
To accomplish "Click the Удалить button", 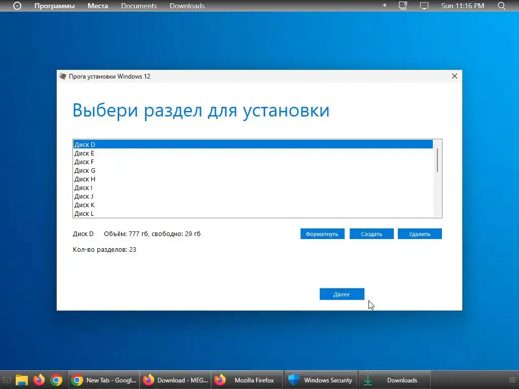I will pos(419,234).
